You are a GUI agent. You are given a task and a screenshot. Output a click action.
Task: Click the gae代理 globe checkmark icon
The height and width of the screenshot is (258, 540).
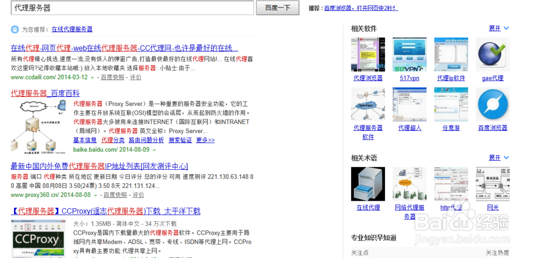point(492,55)
